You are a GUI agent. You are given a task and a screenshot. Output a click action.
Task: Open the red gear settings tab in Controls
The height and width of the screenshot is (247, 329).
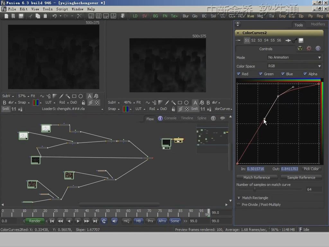pyautogui.click(x=309, y=49)
